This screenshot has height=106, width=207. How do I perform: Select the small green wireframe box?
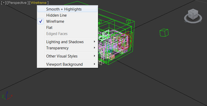pyautogui.click(x=164, y=32)
